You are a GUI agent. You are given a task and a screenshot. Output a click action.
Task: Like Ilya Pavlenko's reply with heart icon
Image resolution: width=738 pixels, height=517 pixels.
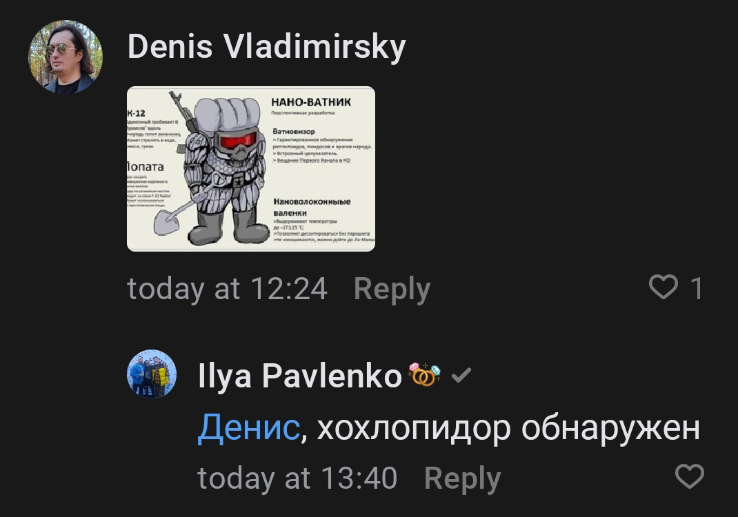tap(690, 476)
